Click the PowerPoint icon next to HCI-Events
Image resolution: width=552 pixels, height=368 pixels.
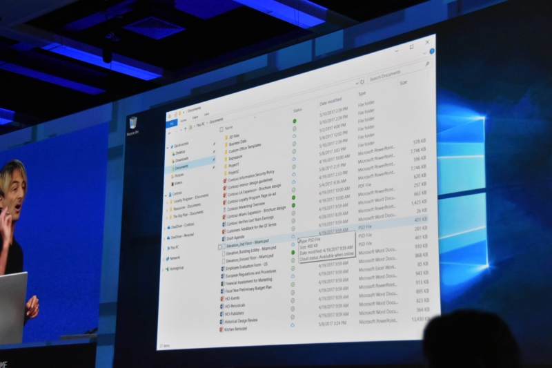[222, 299]
